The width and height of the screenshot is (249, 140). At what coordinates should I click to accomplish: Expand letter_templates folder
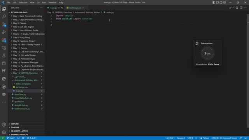pyautogui.click(x=26, y=84)
